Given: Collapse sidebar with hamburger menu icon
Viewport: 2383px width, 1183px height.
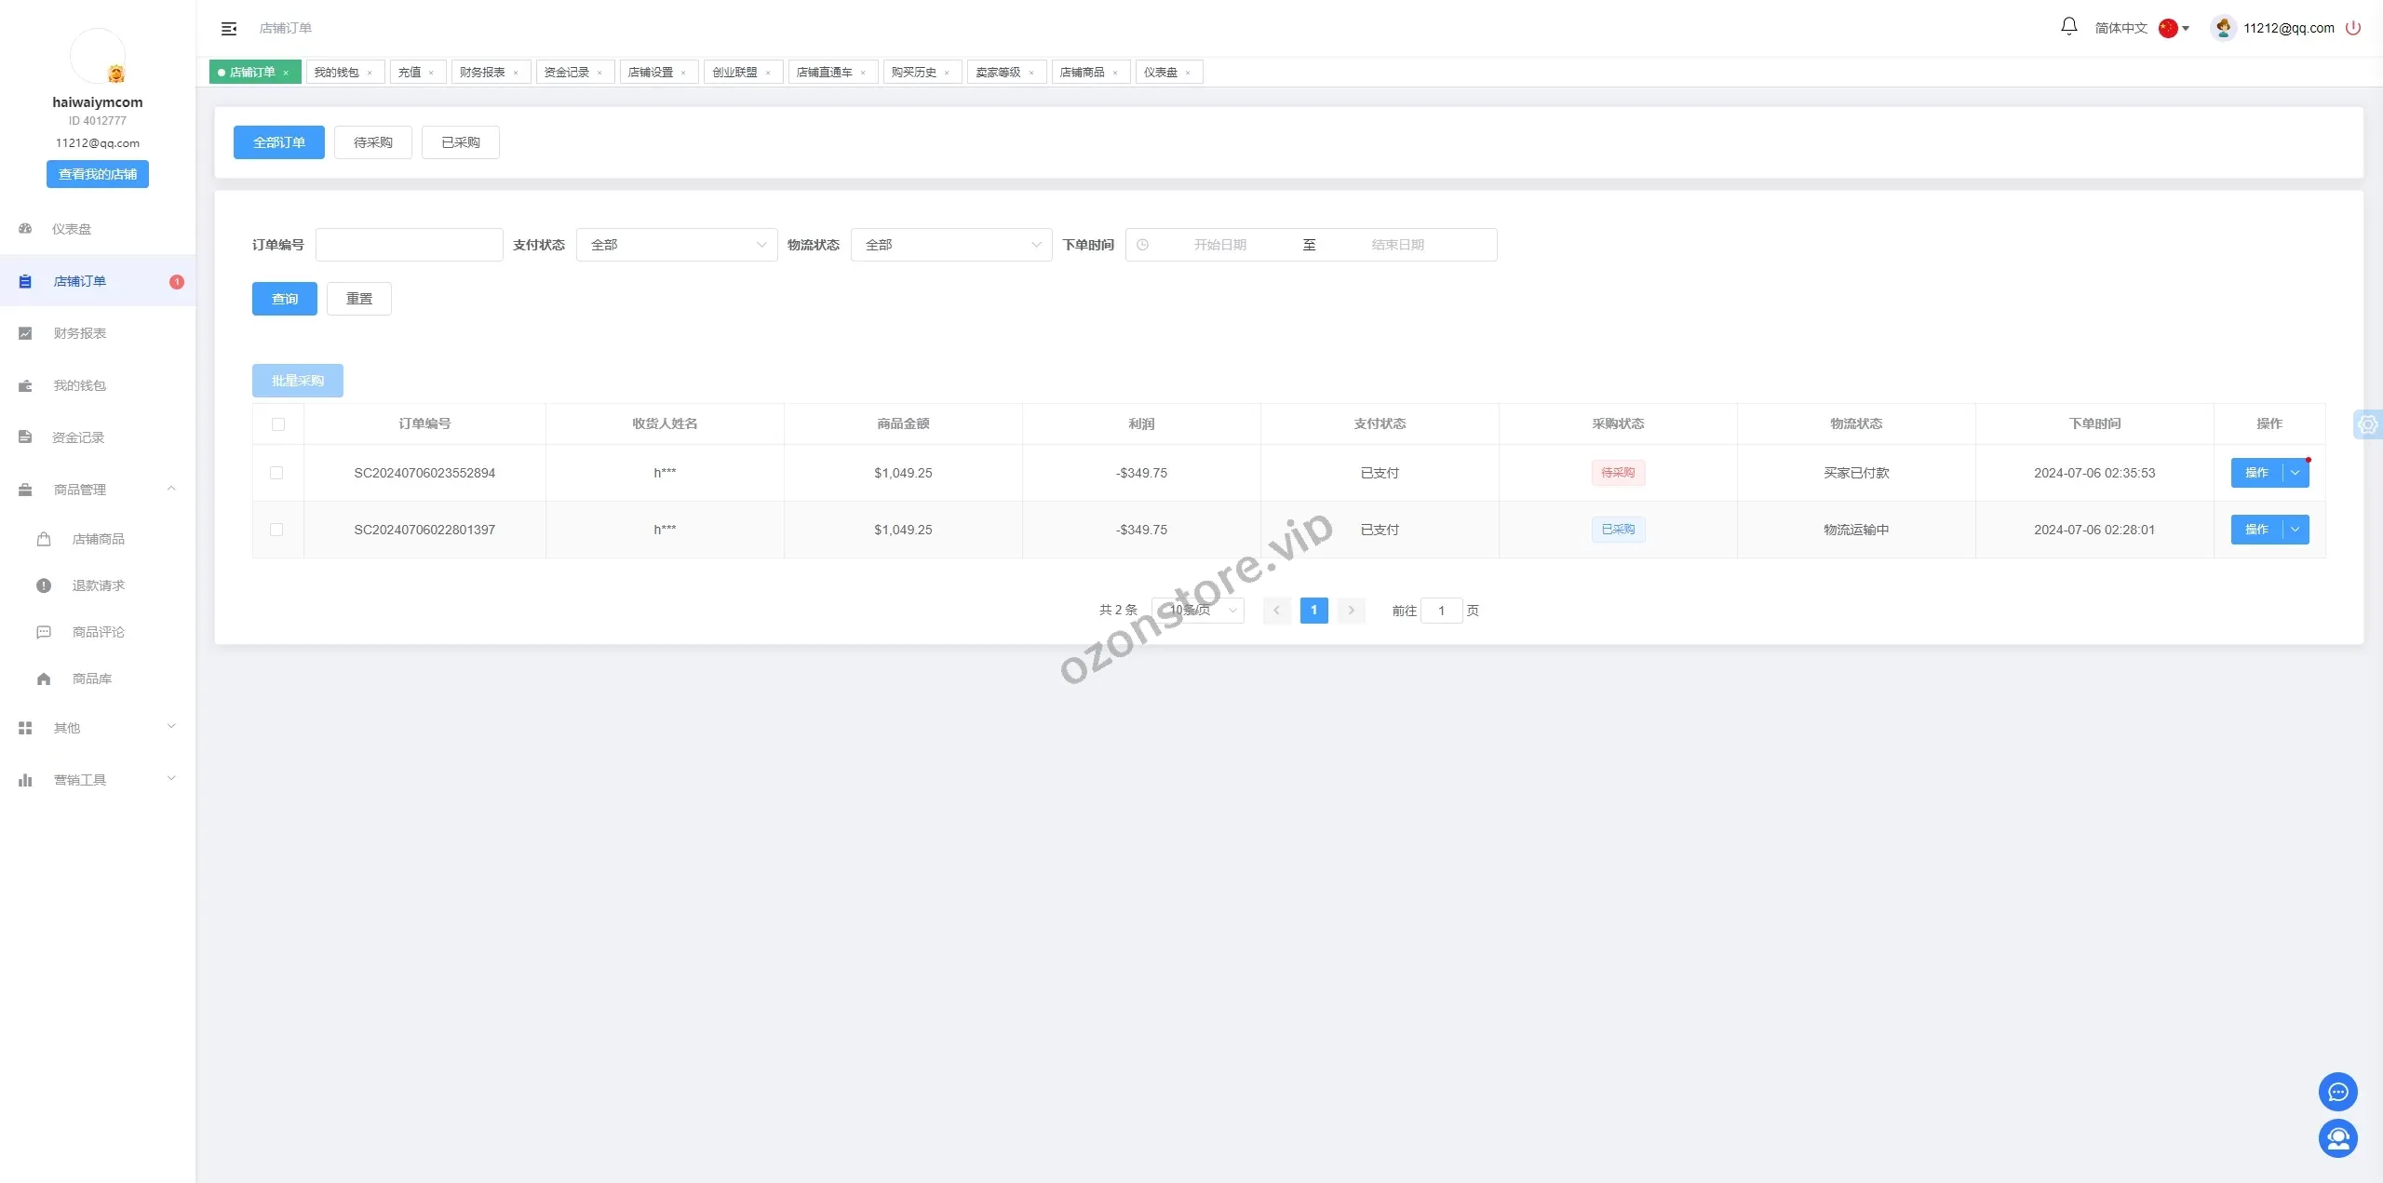Looking at the screenshot, I should pyautogui.click(x=229, y=29).
